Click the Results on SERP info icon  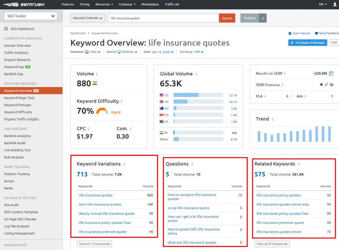(285, 74)
